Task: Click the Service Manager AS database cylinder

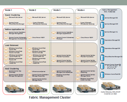Action: [x=102, y=33]
